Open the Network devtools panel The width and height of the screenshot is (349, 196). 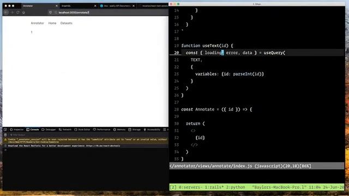point(65,130)
